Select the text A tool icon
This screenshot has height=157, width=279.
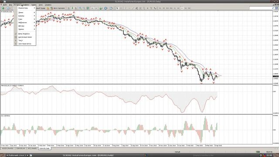(147, 8)
